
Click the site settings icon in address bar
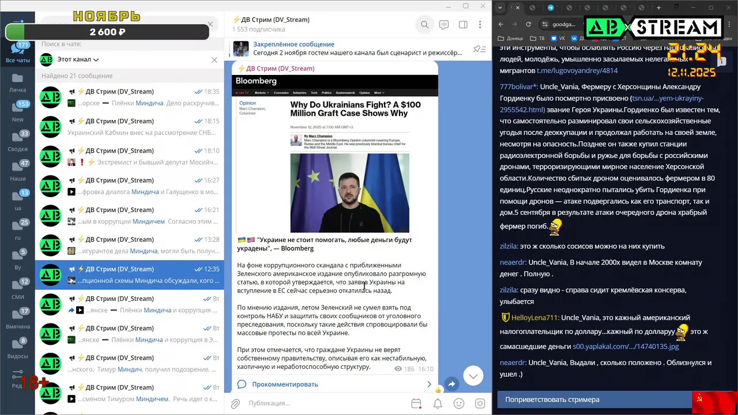tap(545, 24)
